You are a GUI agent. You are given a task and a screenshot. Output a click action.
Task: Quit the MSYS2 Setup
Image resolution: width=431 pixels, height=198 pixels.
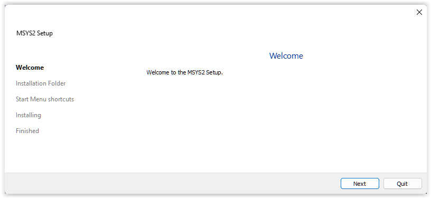pyautogui.click(x=402, y=184)
